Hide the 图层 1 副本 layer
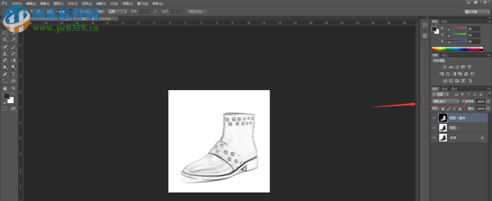Screen dimensions: 492x201 coord(434,118)
